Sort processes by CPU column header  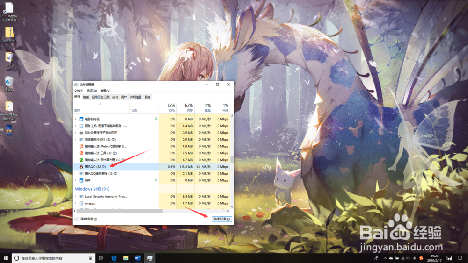pyautogui.click(x=168, y=108)
